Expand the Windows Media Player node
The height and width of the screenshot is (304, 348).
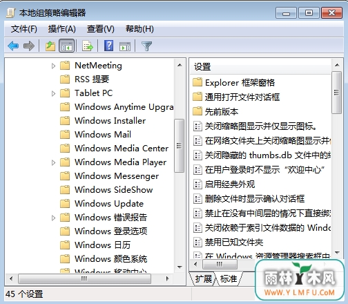(x=53, y=162)
